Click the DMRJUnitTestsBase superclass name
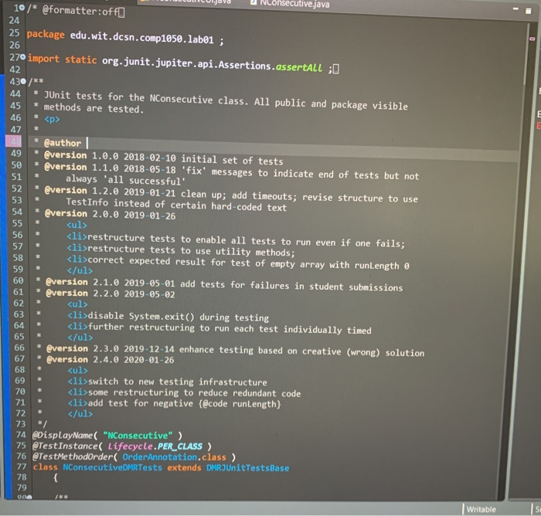Viewport: 541px width, 516px height. point(248,468)
